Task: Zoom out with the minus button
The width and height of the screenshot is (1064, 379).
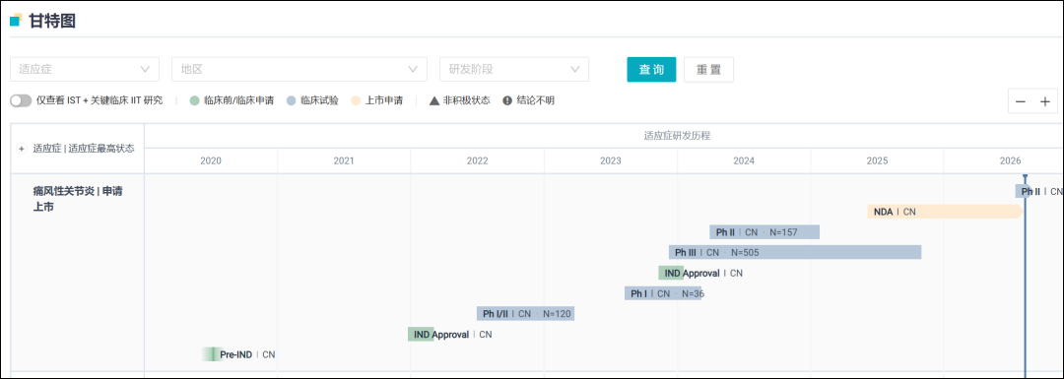Action: [1020, 101]
